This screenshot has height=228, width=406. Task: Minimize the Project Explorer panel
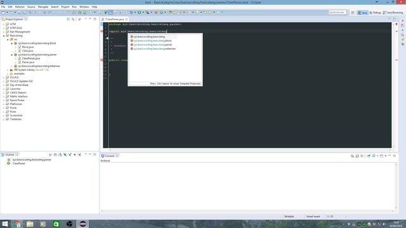click(90, 19)
